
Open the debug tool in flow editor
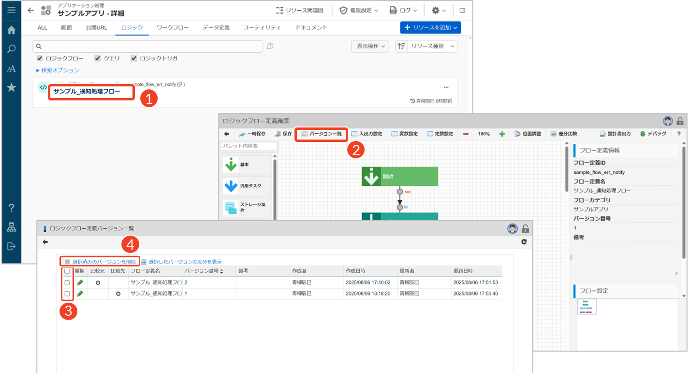653,134
